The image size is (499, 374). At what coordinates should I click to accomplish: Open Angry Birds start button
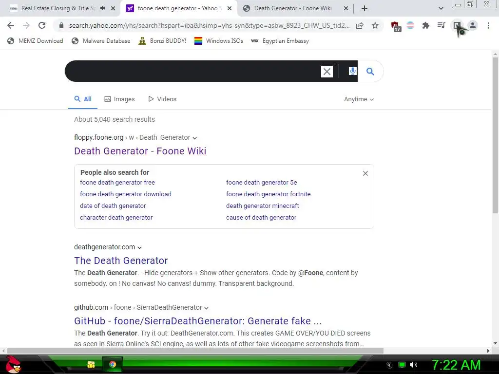13,364
